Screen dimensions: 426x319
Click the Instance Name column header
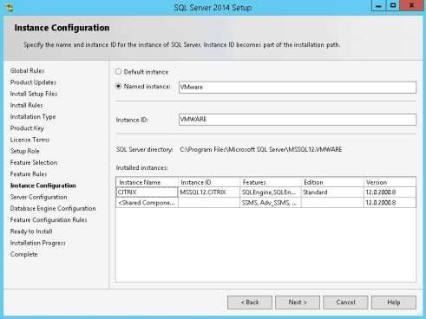coord(147,182)
